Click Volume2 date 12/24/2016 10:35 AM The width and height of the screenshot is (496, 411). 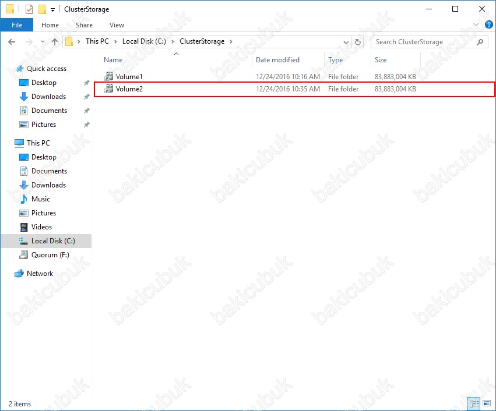287,89
